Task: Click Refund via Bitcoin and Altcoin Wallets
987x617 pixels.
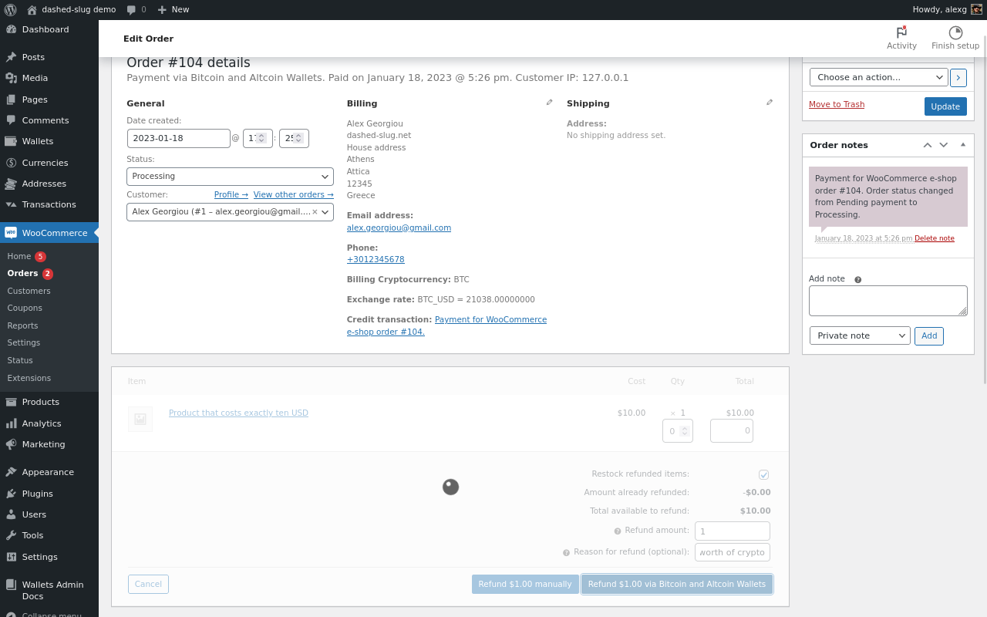Action: (x=677, y=584)
